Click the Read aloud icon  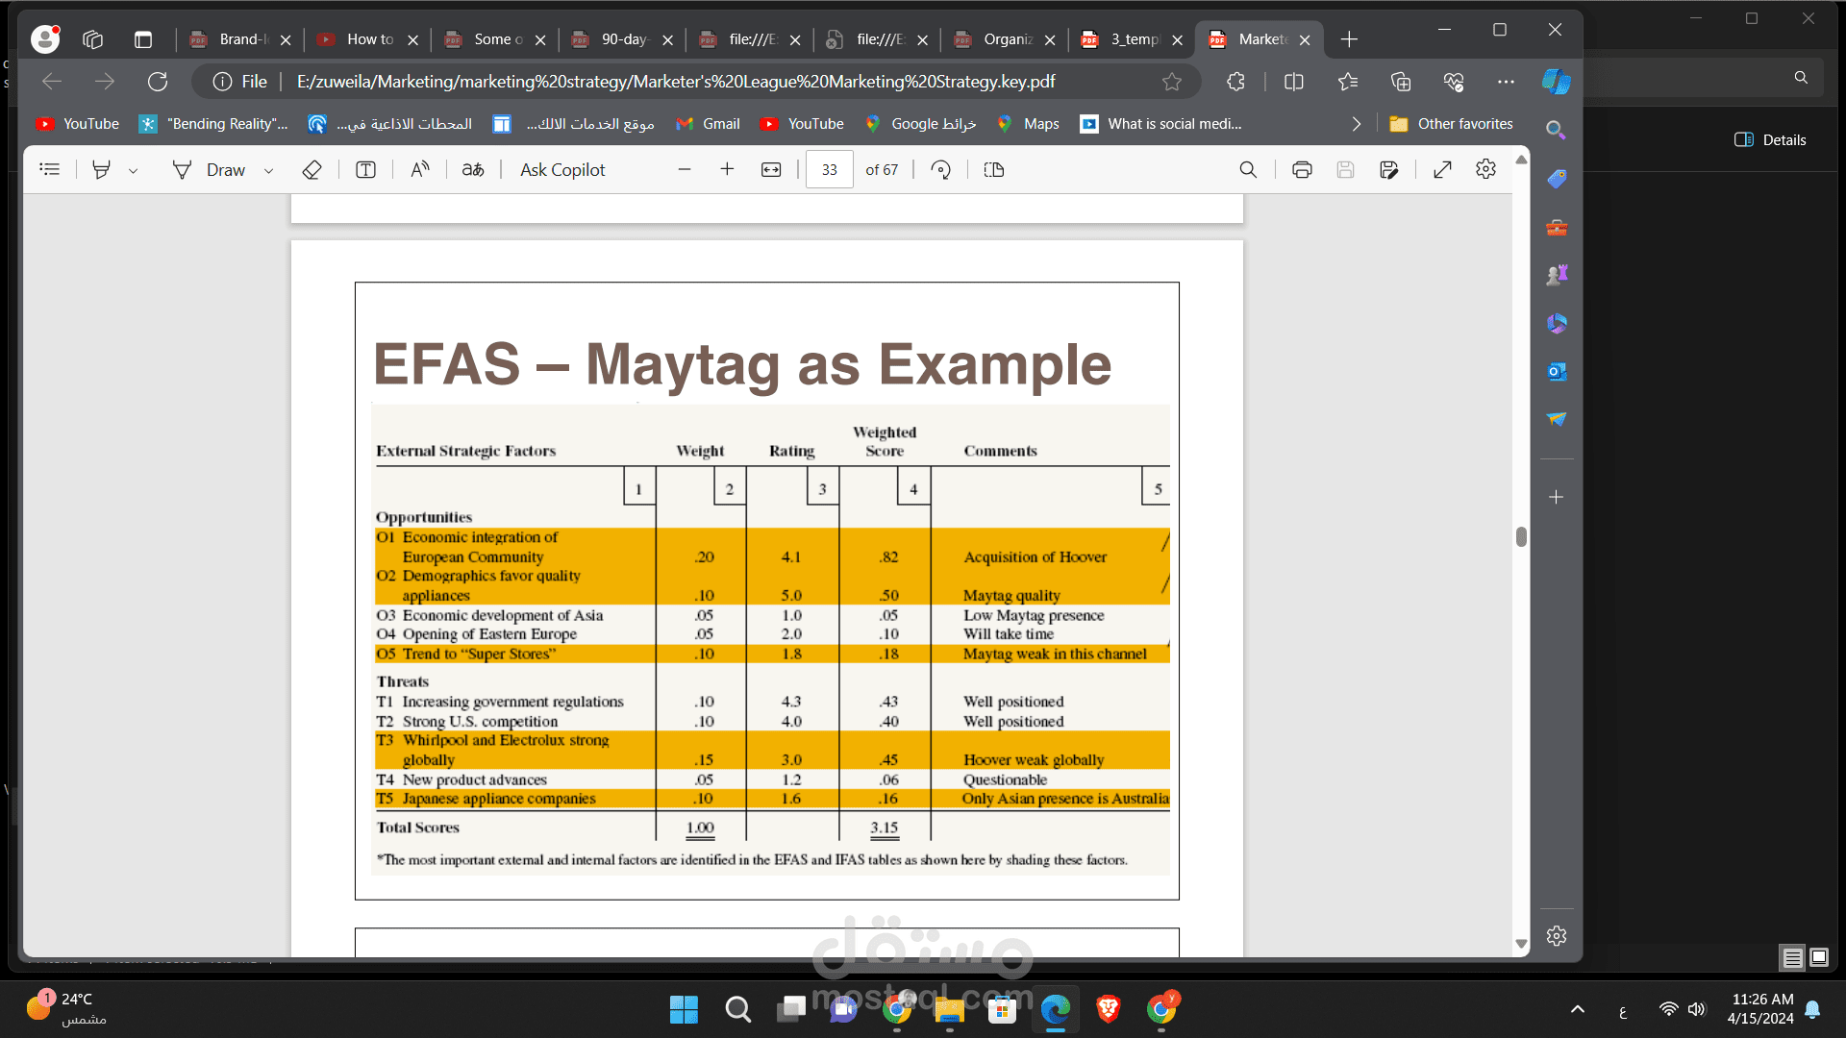click(x=420, y=169)
